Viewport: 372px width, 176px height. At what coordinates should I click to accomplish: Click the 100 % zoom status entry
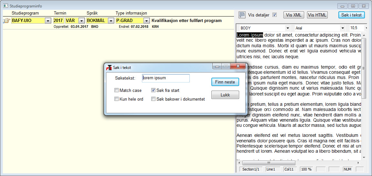306,169
